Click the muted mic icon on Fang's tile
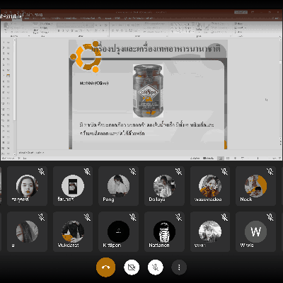This screenshot has width=283, height=283. tap(133, 171)
